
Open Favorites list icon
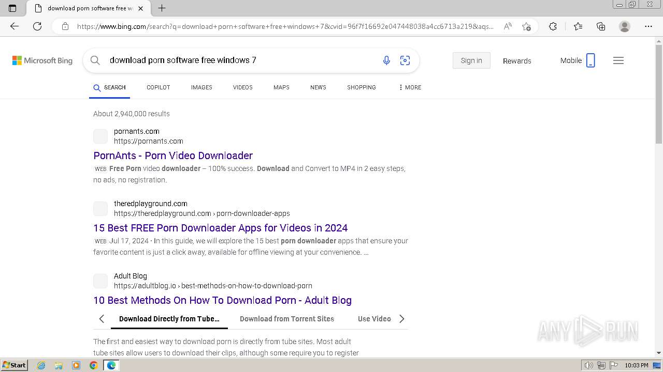pos(578,26)
